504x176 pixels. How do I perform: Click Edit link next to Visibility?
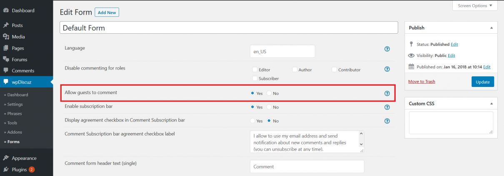coord(451,55)
